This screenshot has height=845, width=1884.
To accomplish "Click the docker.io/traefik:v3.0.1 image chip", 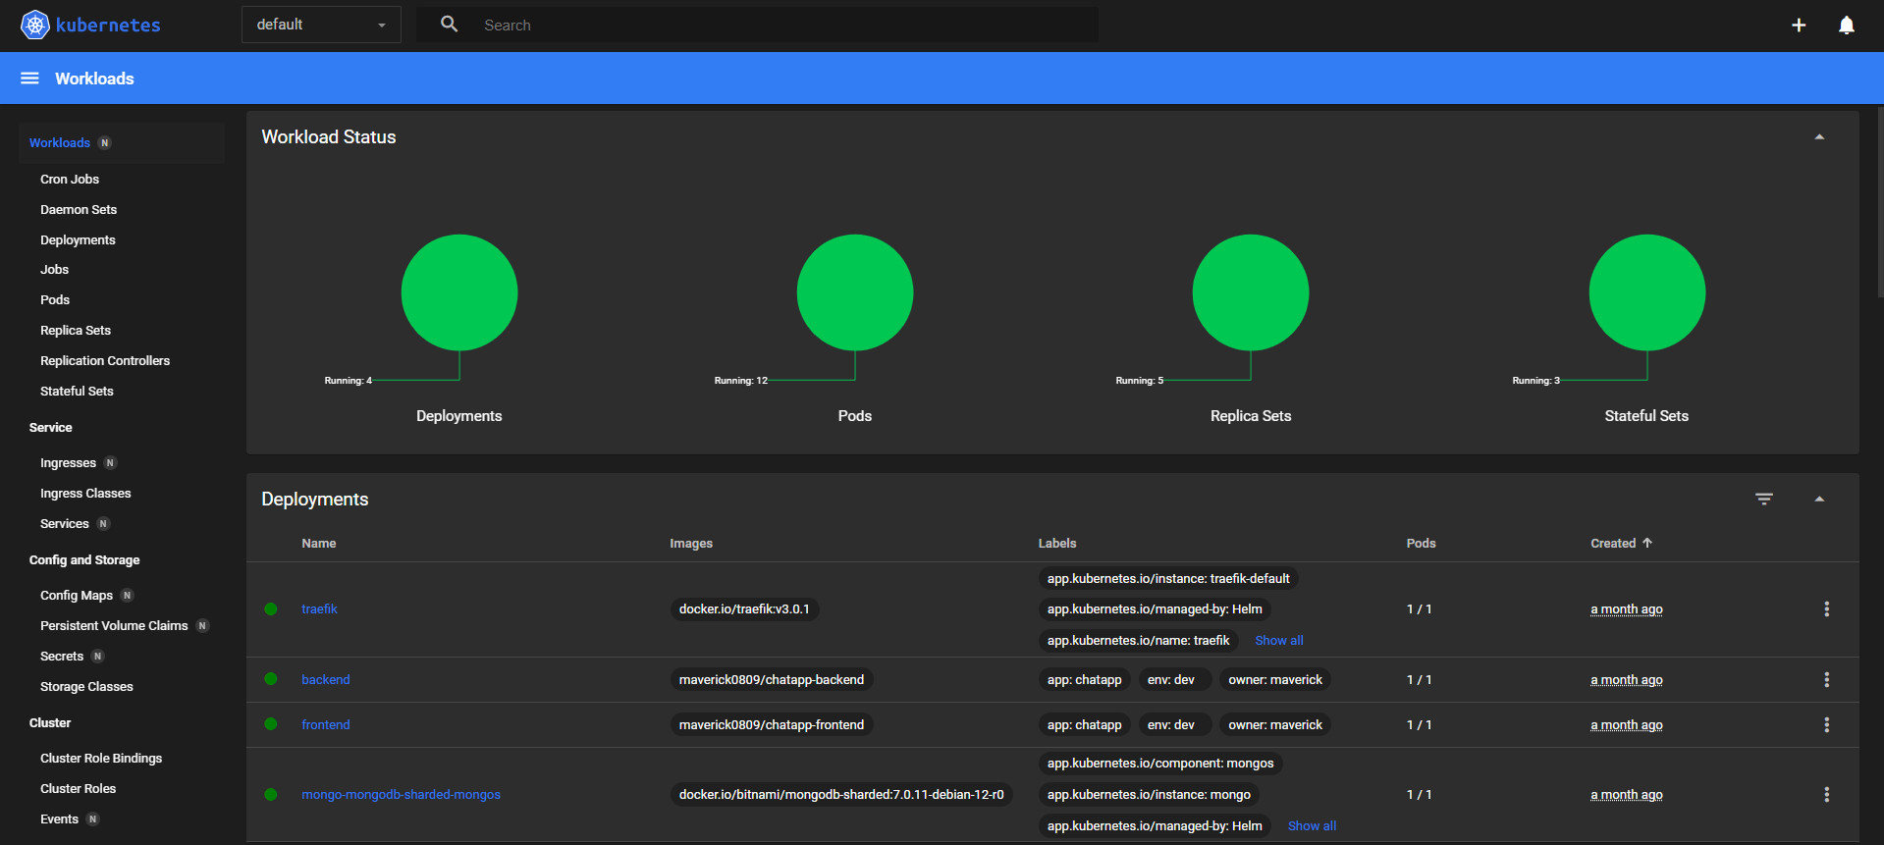I will tap(744, 609).
